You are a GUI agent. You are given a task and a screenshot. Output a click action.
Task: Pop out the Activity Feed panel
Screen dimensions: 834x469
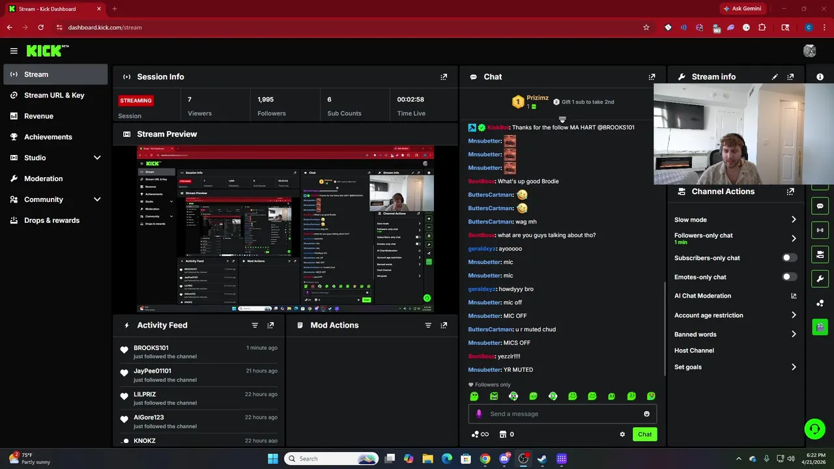(x=270, y=325)
